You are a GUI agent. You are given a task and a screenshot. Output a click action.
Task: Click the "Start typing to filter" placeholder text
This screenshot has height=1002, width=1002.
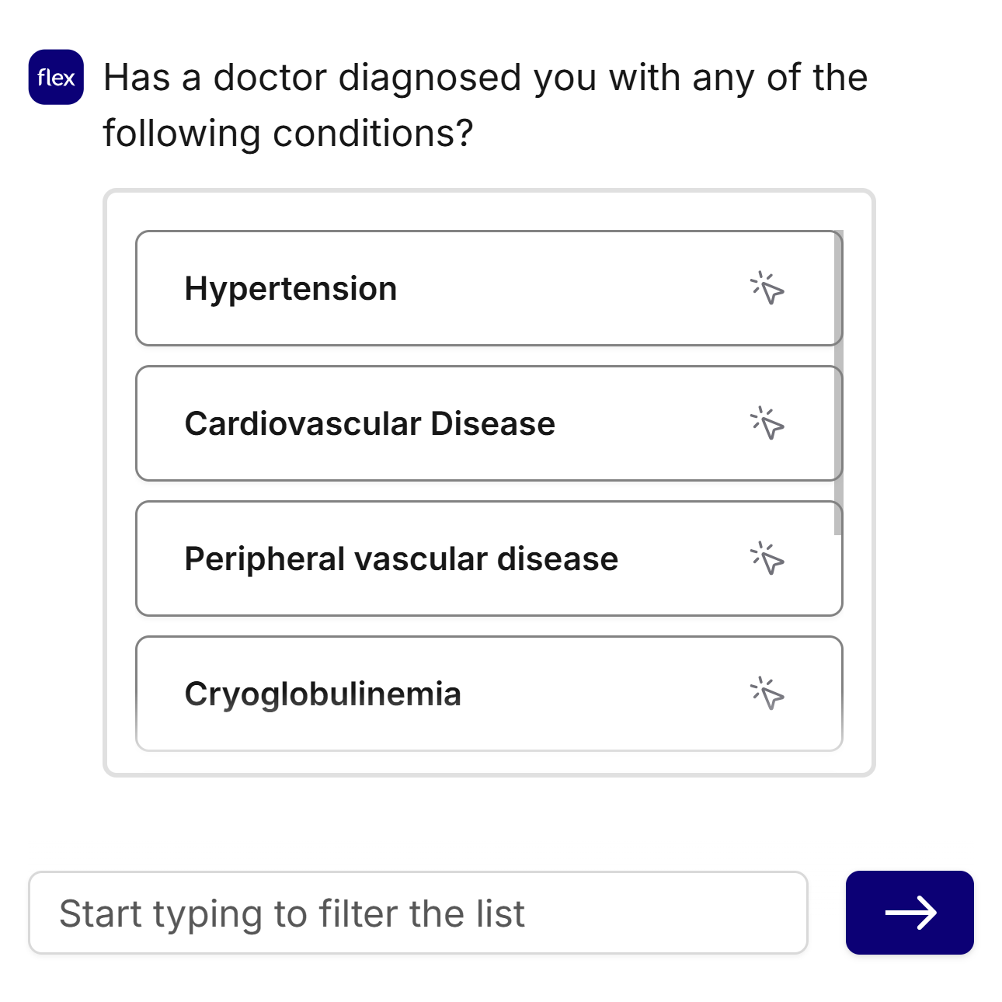[x=292, y=913]
